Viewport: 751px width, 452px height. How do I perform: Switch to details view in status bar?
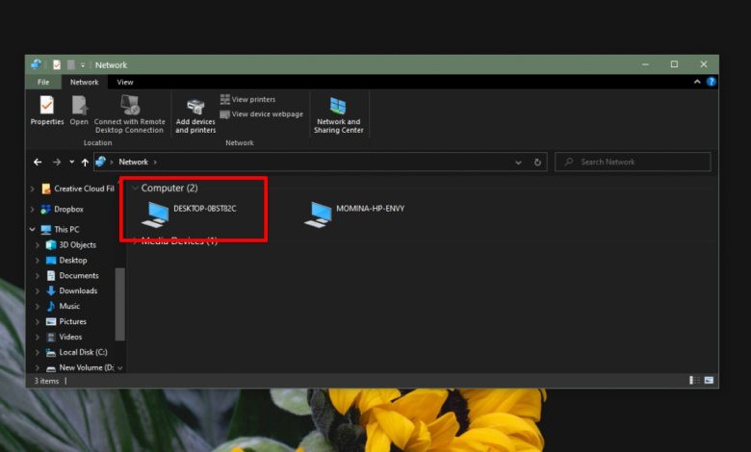pos(694,380)
